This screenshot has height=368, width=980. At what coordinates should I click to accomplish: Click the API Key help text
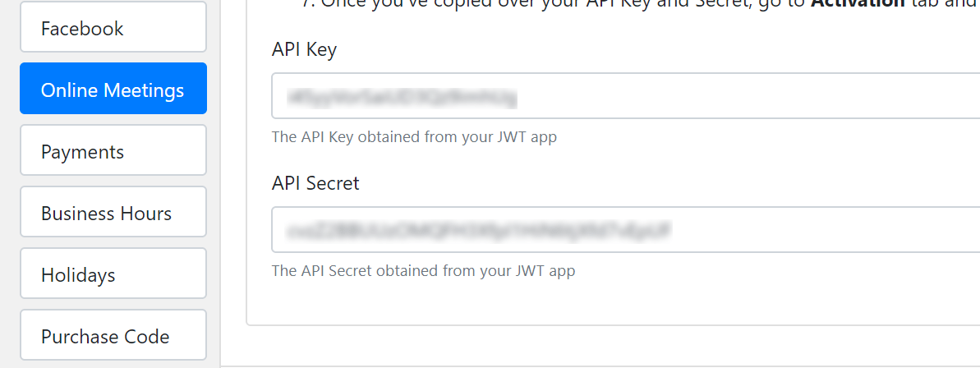pyautogui.click(x=414, y=137)
